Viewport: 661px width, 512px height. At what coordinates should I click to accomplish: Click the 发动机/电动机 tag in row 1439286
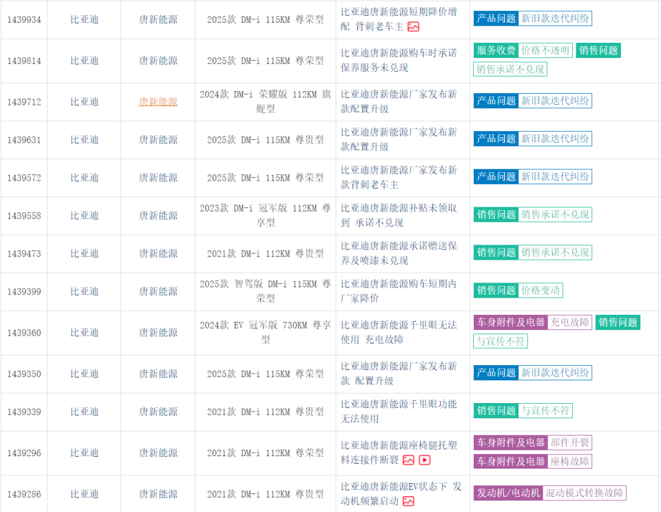click(x=508, y=493)
